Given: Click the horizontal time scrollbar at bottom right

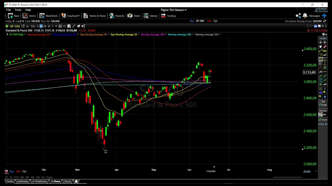Looking at the screenshot, I should pos(287,177).
